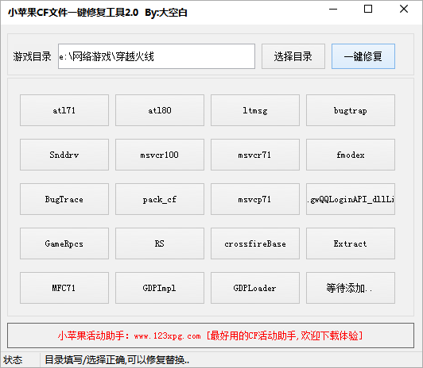Repair the atl80 file
Screen dimensions: 423x368
pos(160,110)
